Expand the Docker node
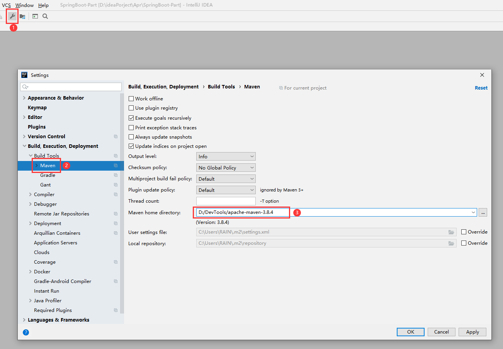503x349 pixels. point(31,271)
